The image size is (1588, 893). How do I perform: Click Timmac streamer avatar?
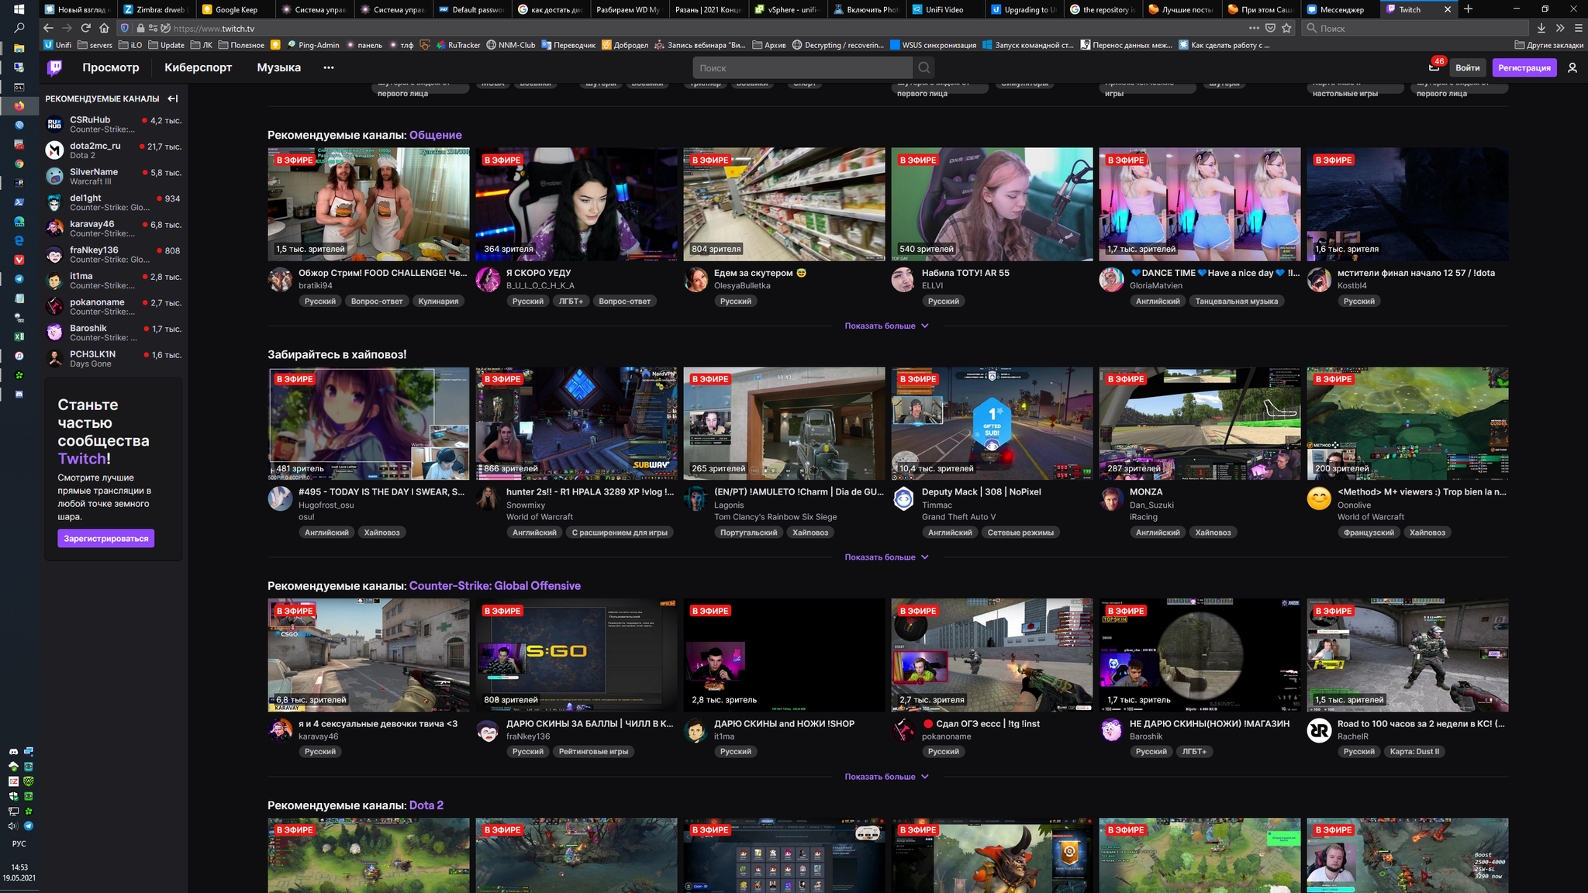pos(903,498)
